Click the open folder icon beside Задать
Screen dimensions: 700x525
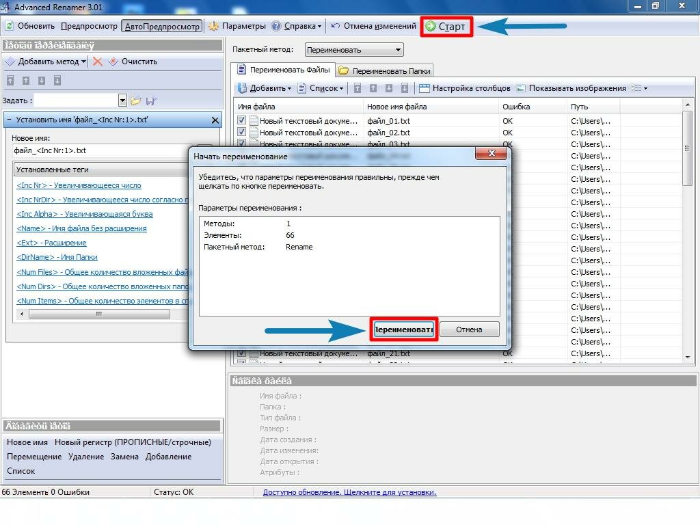coord(136,100)
